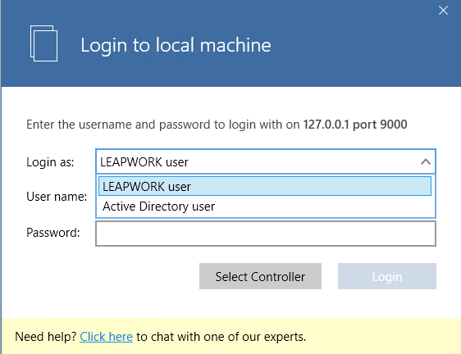Click the bold 127.0.0.1 port 9000 text
The image size is (461, 354).
point(355,125)
